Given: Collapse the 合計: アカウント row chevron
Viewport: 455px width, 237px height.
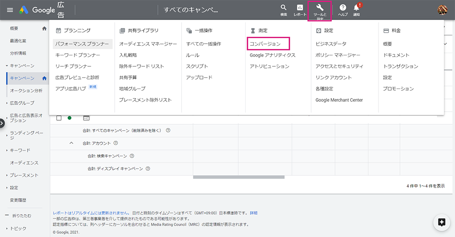Looking at the screenshot, I should [71, 143].
